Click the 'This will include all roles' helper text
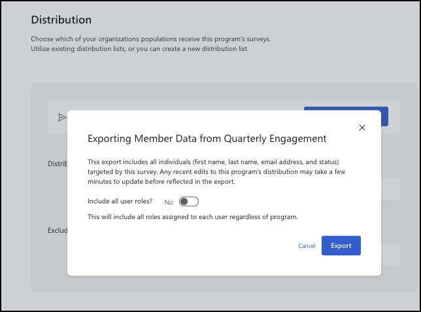This screenshot has height=312, width=421. coord(193,217)
